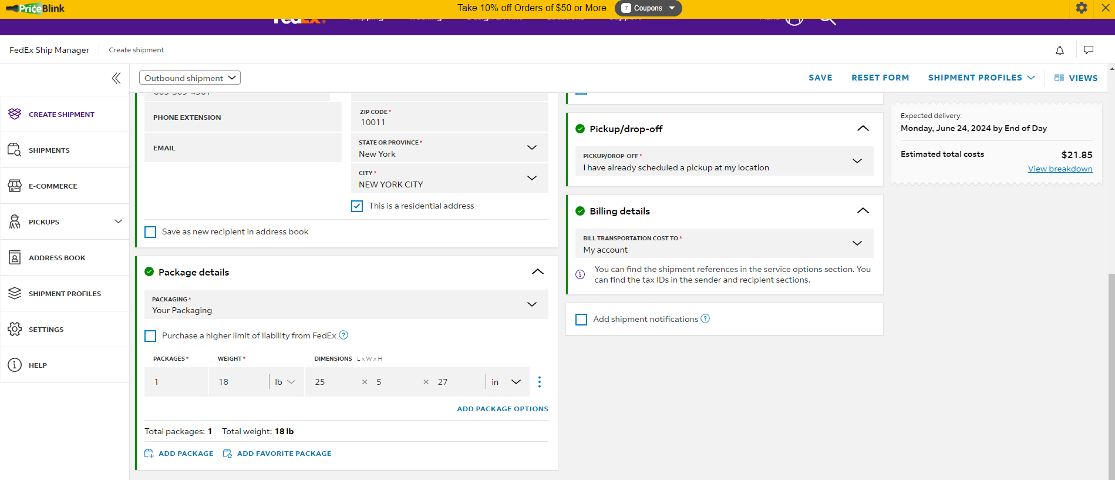This screenshot has height=480, width=1115.
Task: Click the Phone Extension field
Action: tap(243, 117)
